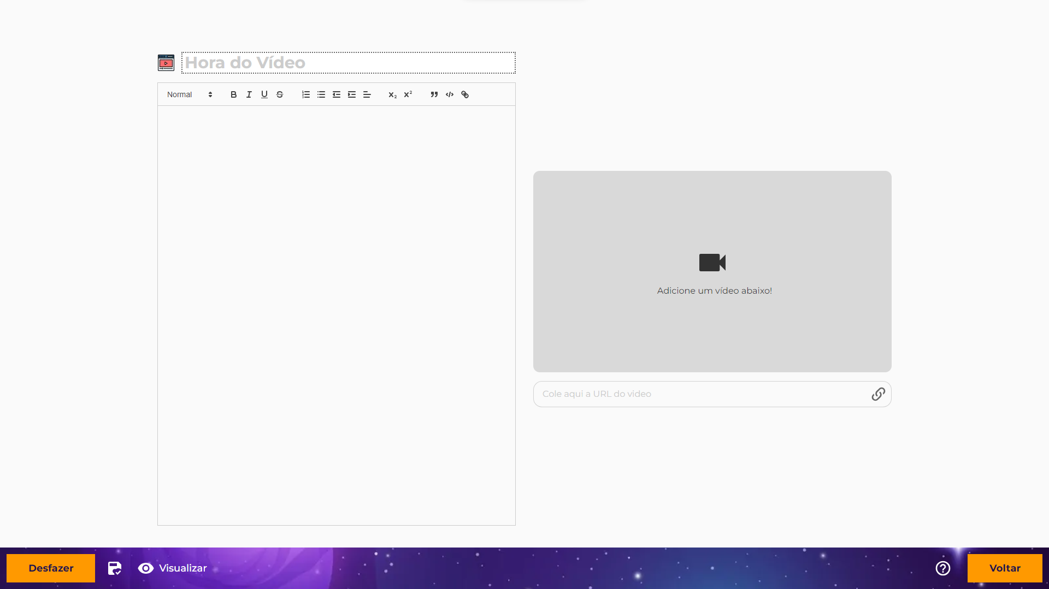1049x589 pixels.
Task: Toggle underline text formatting
Action: point(264,94)
